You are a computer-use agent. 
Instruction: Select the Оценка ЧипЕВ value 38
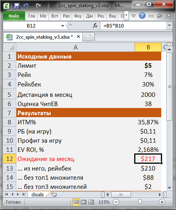(x=148, y=104)
